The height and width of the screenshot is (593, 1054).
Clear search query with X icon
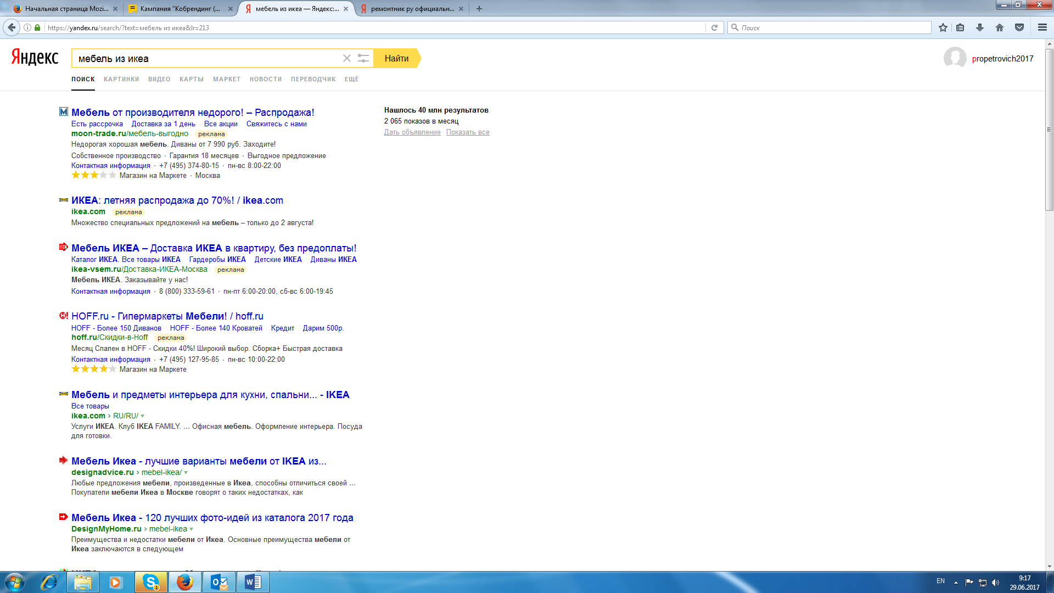(347, 58)
